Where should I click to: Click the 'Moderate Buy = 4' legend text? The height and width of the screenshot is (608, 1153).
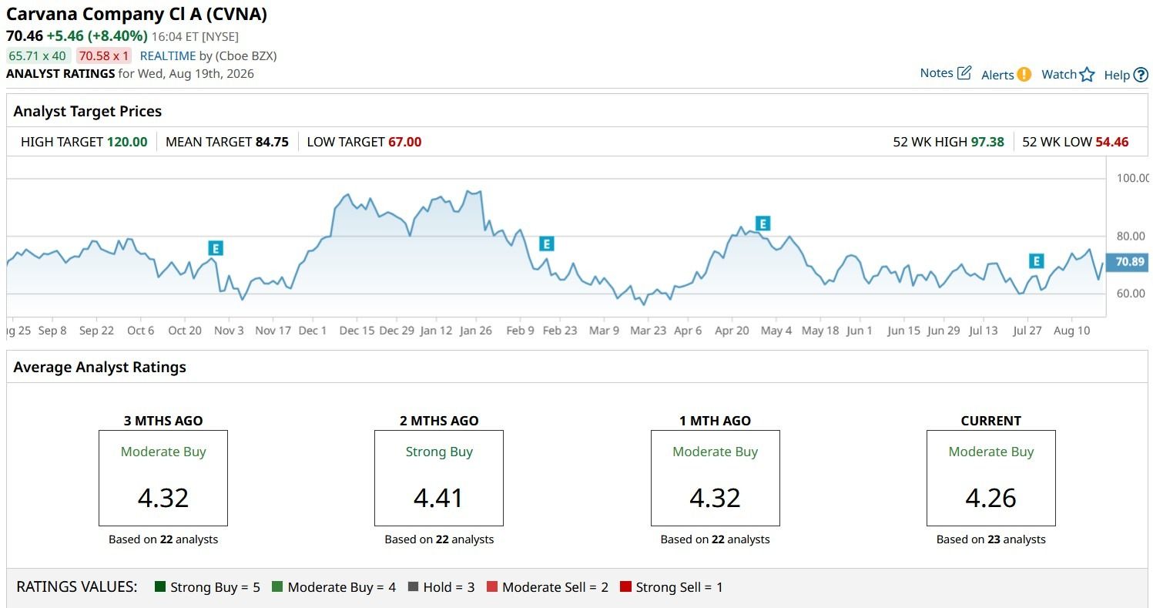[x=342, y=587]
